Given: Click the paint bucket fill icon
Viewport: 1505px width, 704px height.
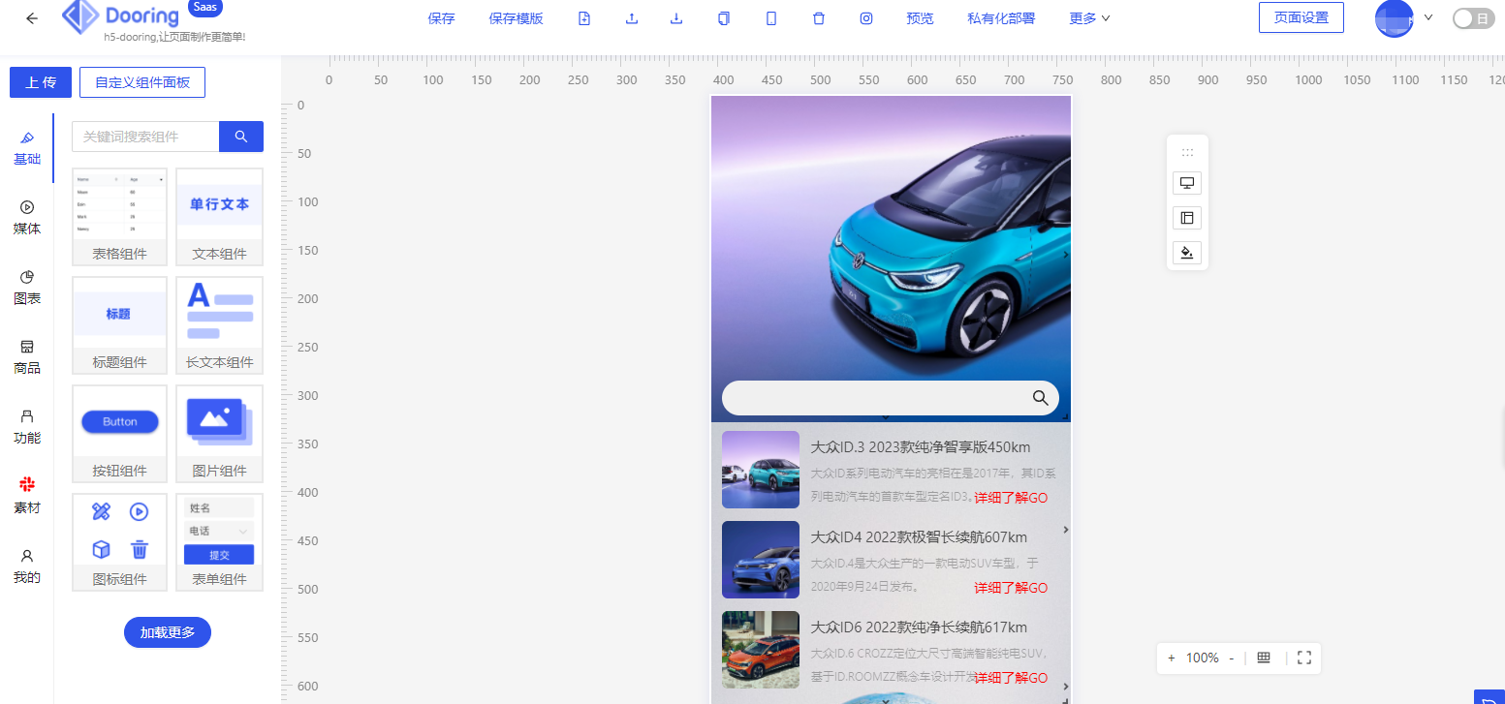Looking at the screenshot, I should pos(1187,253).
